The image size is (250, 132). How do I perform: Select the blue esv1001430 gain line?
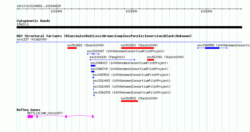112,60
